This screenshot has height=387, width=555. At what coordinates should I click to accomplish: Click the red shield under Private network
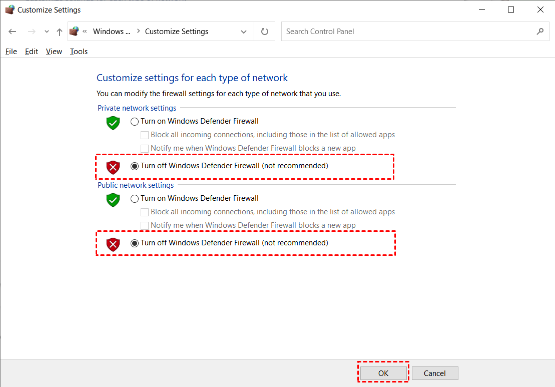[113, 167]
